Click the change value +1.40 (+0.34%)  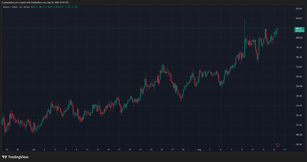coord(71,7)
